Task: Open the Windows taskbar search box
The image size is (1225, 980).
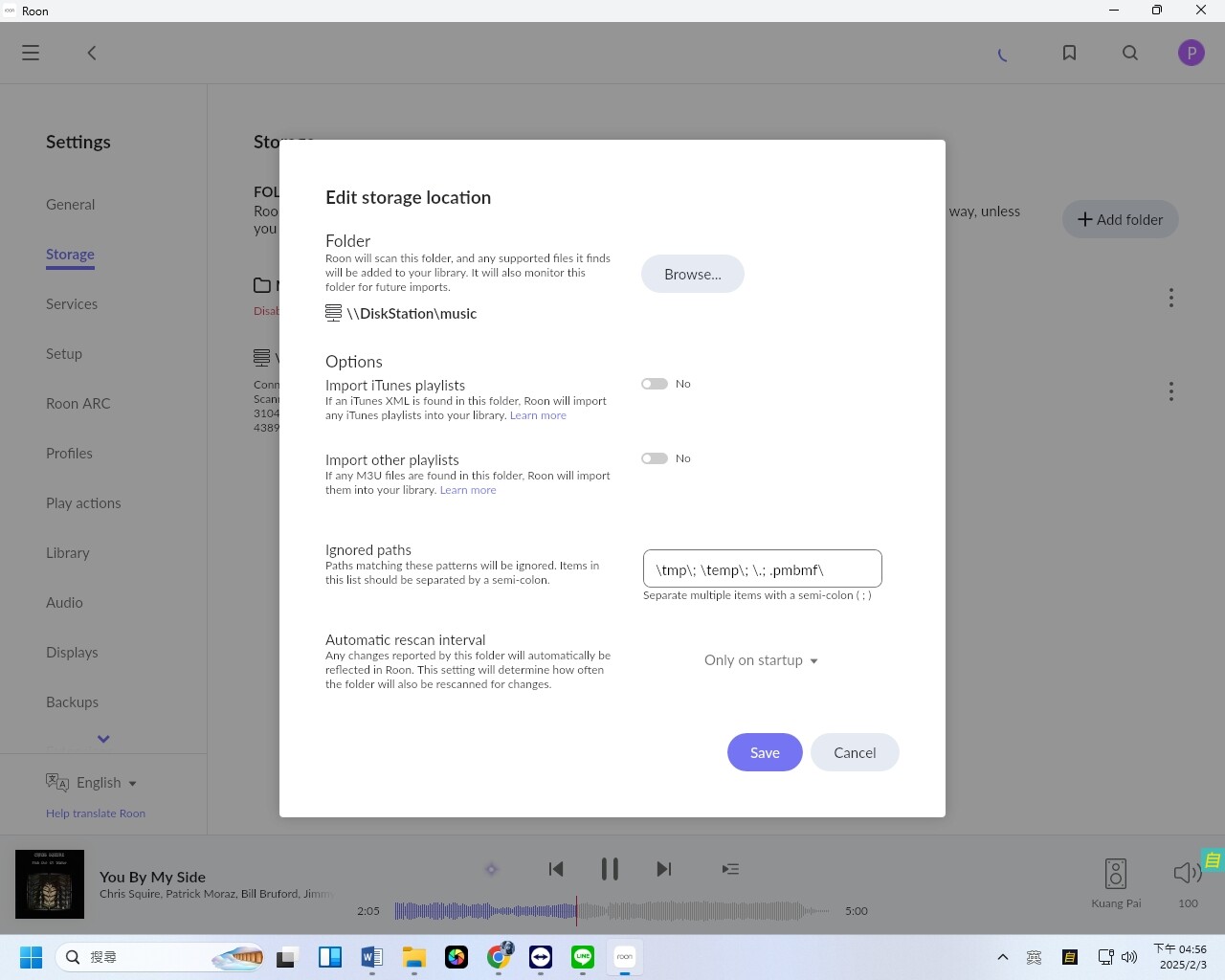Action: (x=159, y=957)
